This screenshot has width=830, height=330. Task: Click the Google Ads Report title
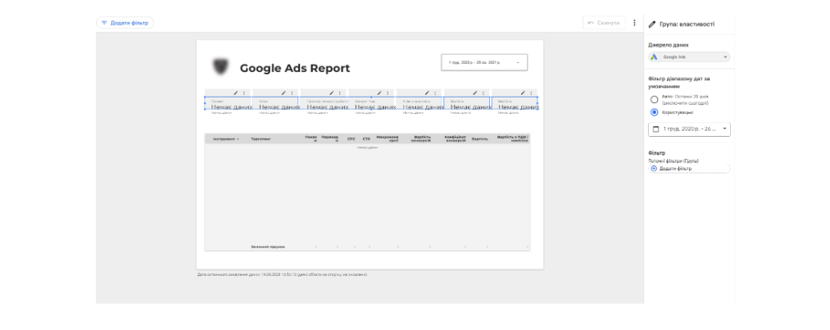295,68
